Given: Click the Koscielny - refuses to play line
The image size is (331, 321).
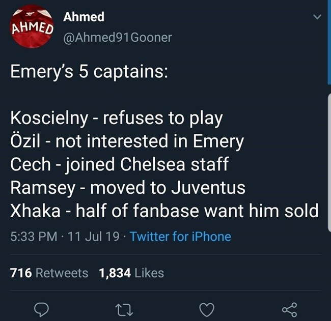Looking at the screenshot, I should [x=117, y=119].
